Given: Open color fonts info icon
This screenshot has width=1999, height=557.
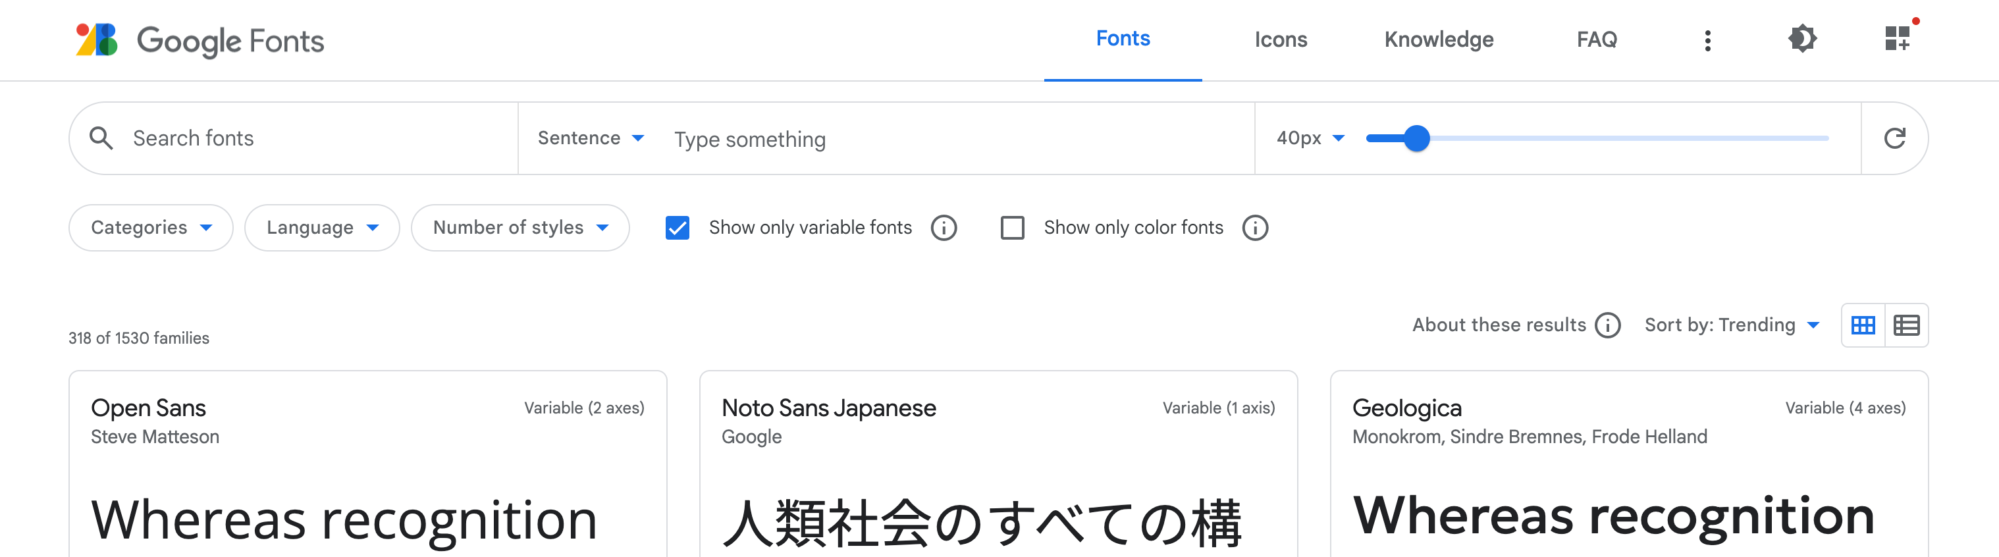Looking at the screenshot, I should coord(1255,228).
